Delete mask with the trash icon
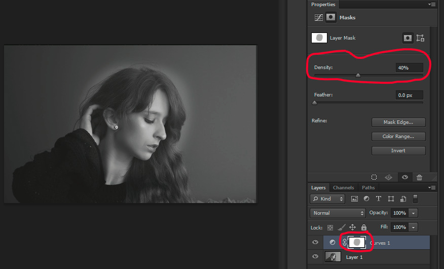Image resolution: width=444 pixels, height=269 pixels. [419, 177]
